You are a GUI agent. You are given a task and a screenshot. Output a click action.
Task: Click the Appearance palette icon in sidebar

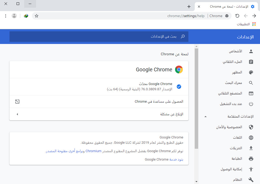pos(251,72)
